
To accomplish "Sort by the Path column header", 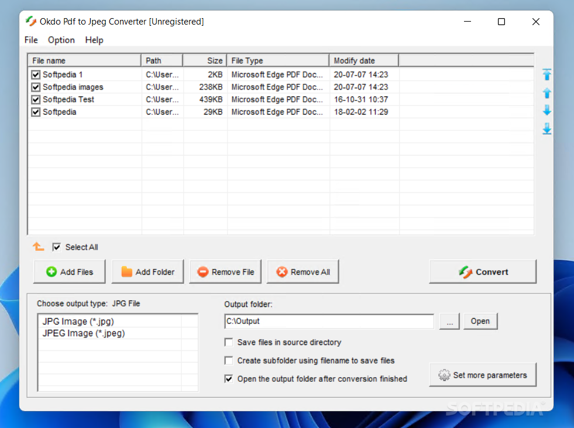I will pyautogui.click(x=162, y=60).
